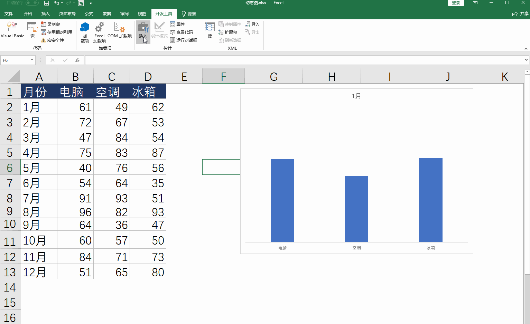Image resolution: width=530 pixels, height=324 pixels.
Task: Select row 14 header
Action: click(10, 287)
